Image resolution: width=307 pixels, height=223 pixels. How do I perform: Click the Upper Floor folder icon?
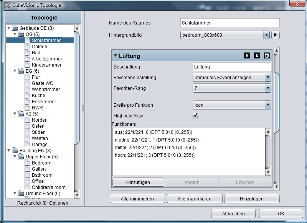click(x=21, y=156)
